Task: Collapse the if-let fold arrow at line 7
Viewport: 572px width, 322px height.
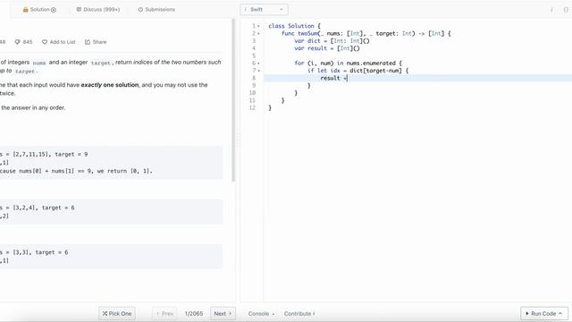Action: 258,71
